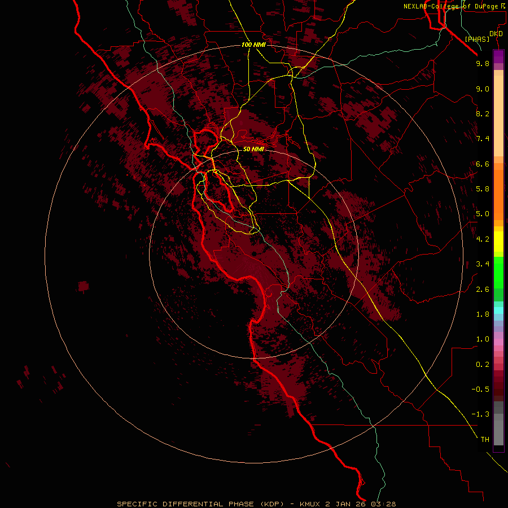Click the 7.4 scale value
The height and width of the screenshot is (508, 508).
[483, 139]
